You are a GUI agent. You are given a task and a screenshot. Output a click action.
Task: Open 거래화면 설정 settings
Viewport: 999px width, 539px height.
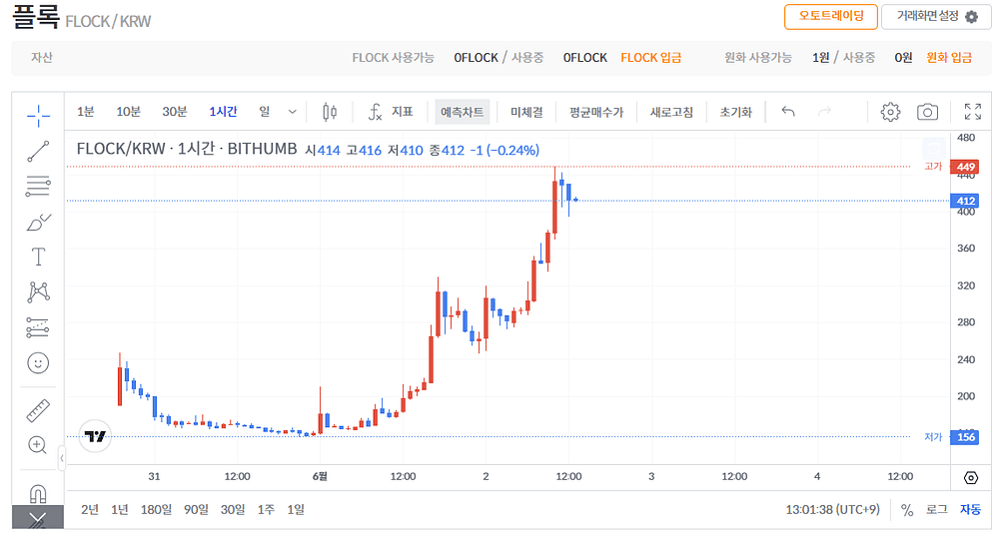pyautogui.click(x=937, y=16)
